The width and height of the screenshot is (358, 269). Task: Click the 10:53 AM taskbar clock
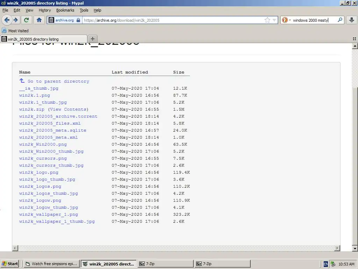pos(346,264)
